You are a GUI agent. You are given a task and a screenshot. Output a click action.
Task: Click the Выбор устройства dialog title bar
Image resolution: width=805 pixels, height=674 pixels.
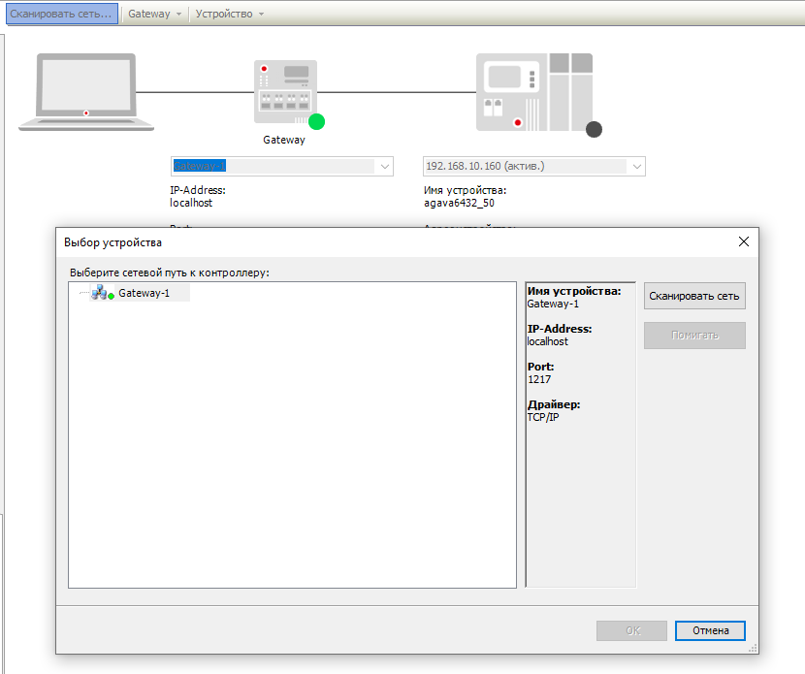388,241
